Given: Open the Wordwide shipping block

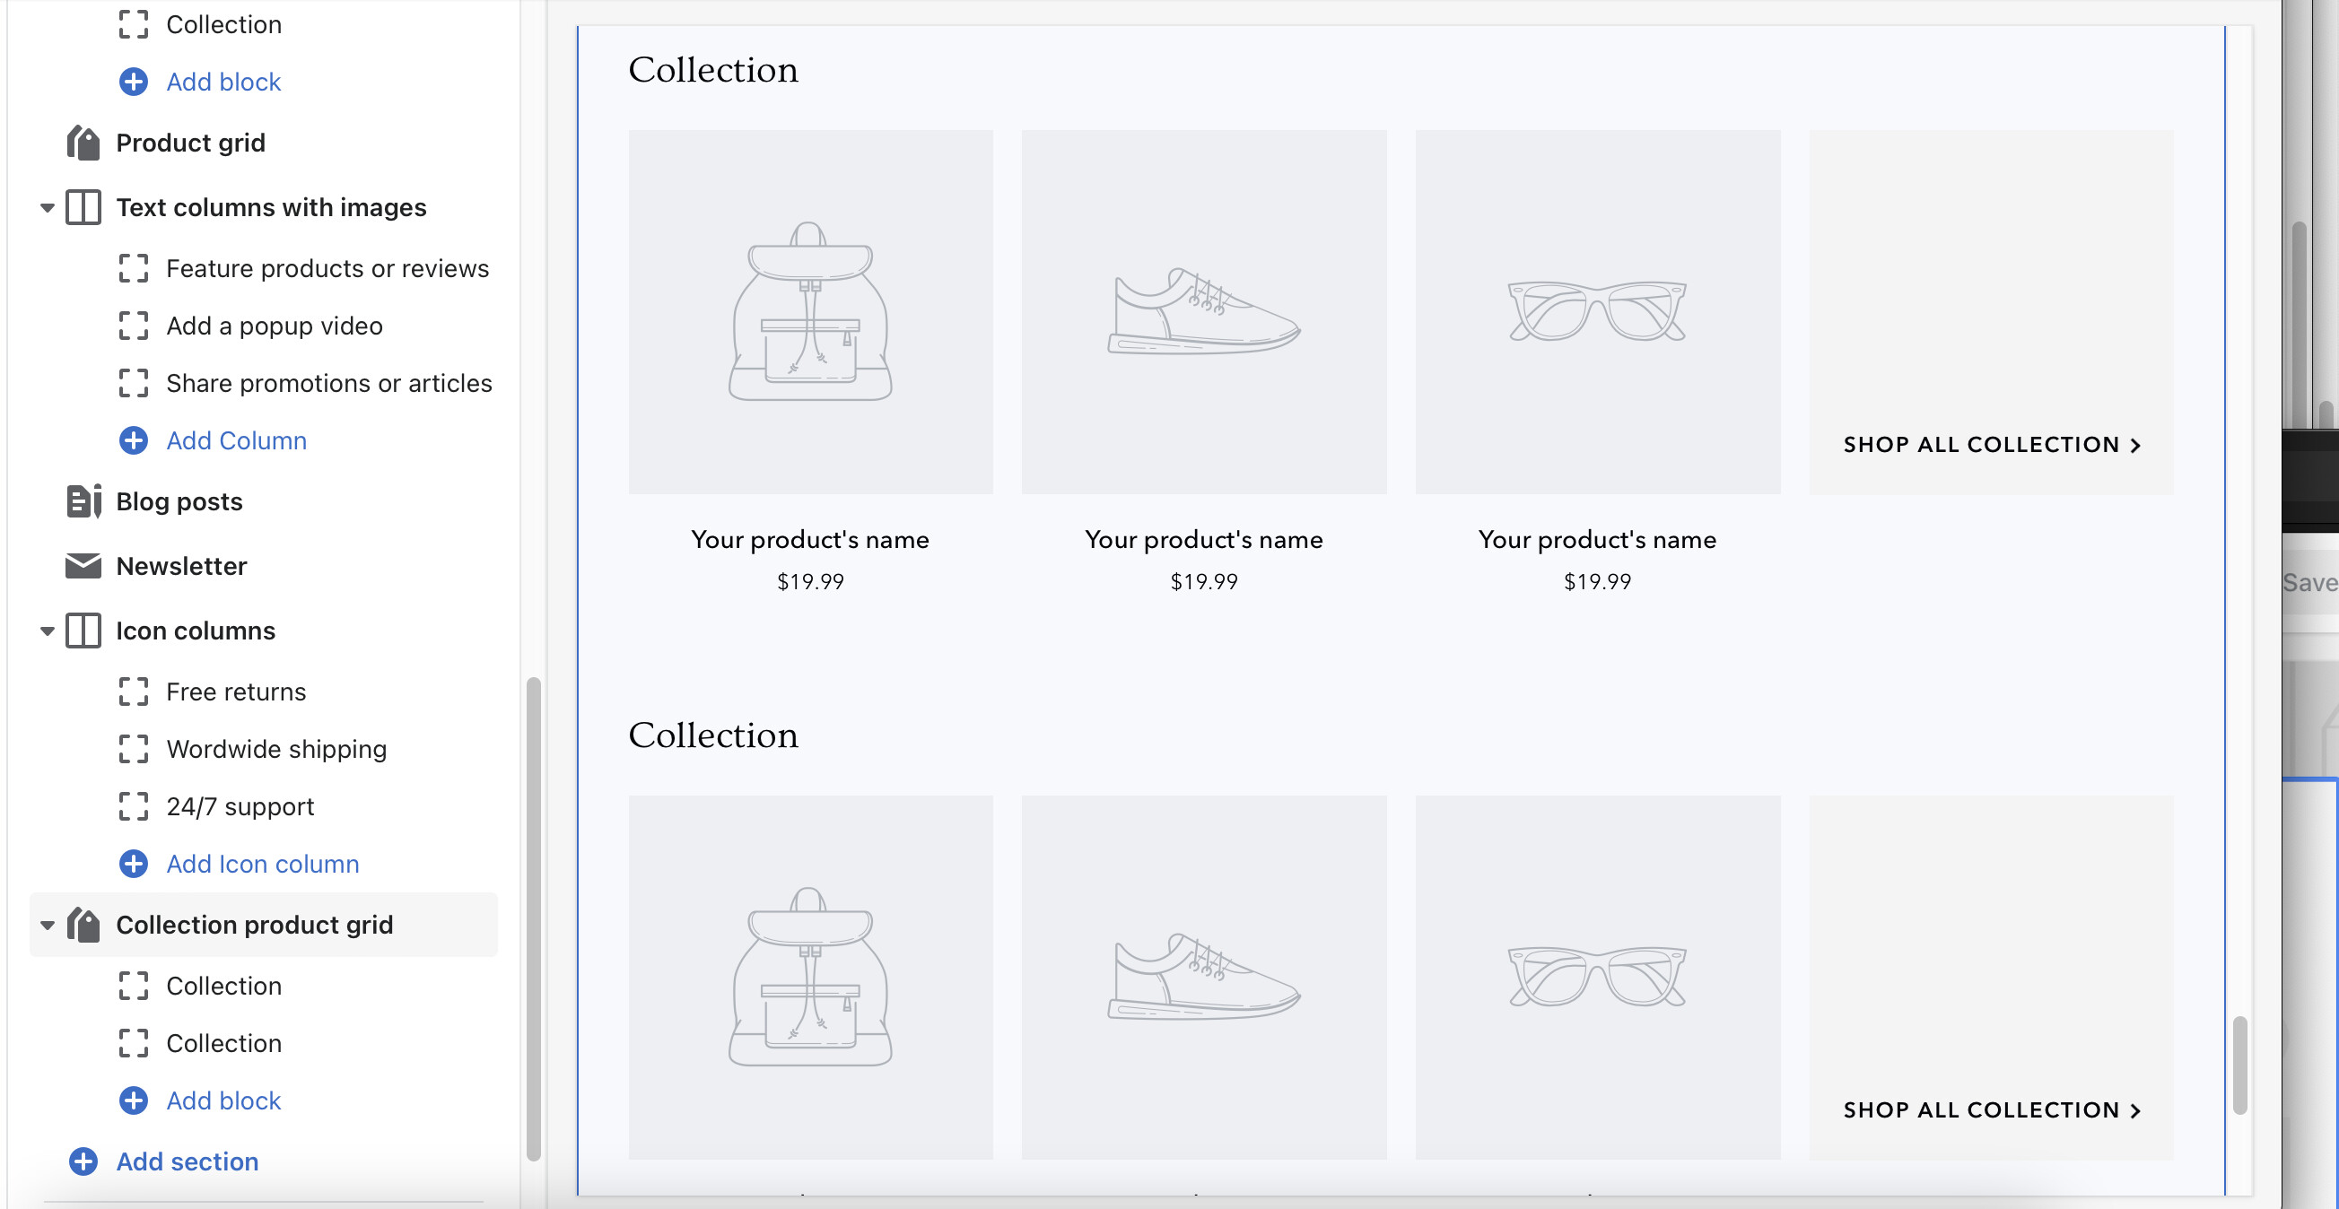Looking at the screenshot, I should tap(276, 750).
